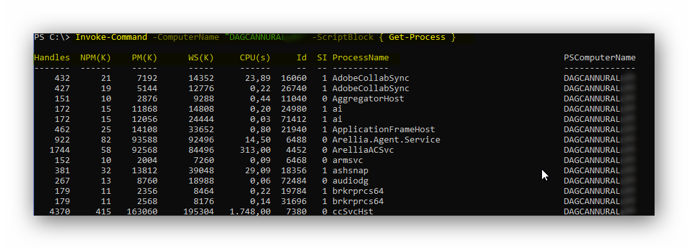The image size is (688, 249).
Task: Click the Id value 6468
Action: [x=296, y=160]
